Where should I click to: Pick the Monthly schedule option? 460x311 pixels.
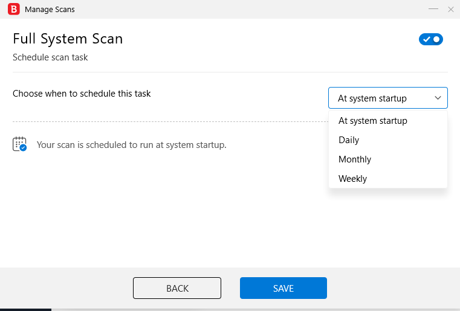[x=355, y=159]
